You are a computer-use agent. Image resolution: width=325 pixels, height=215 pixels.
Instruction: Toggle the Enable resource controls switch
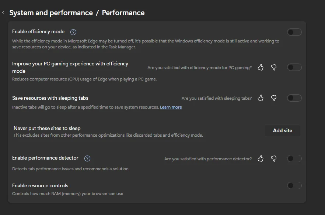294,185
